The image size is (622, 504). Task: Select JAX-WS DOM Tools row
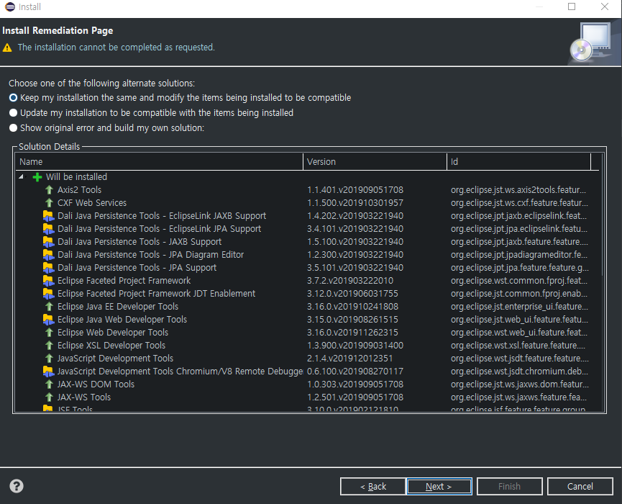(x=308, y=384)
